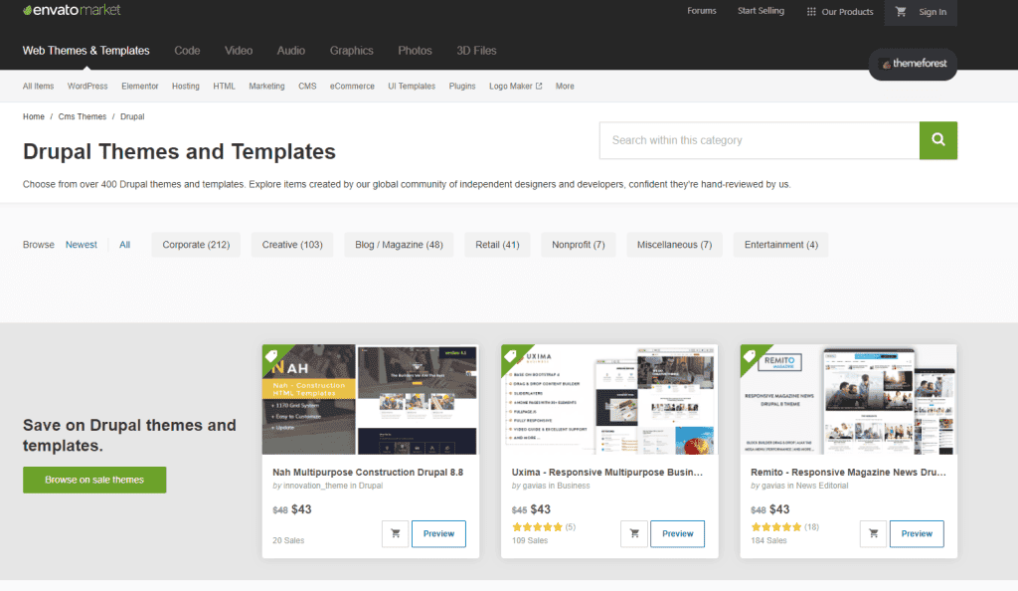Open the Marketing category
Viewport: 1018px width, 591px height.
point(266,87)
